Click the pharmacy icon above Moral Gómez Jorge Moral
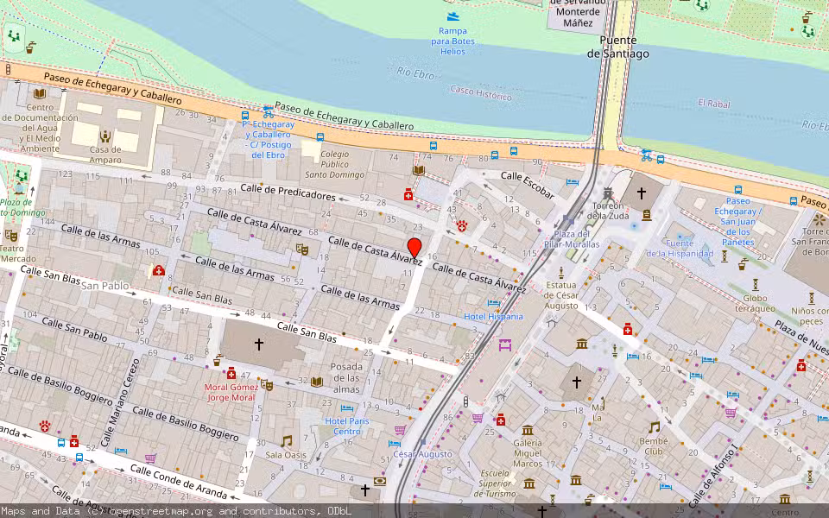The height and width of the screenshot is (518, 829). (x=231, y=373)
